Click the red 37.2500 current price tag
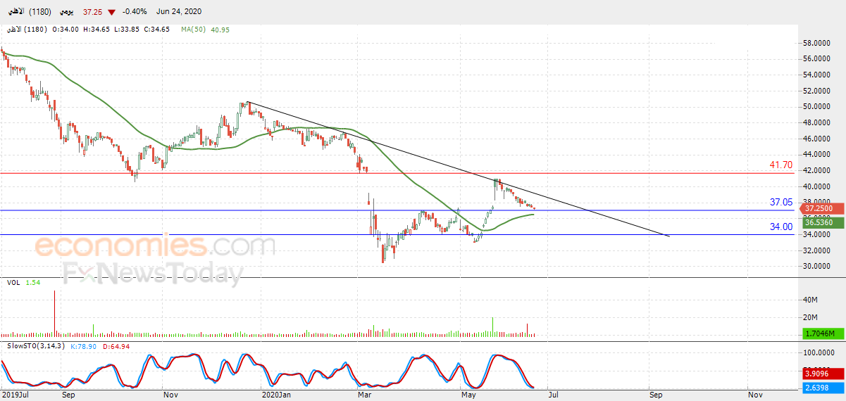 click(820, 209)
